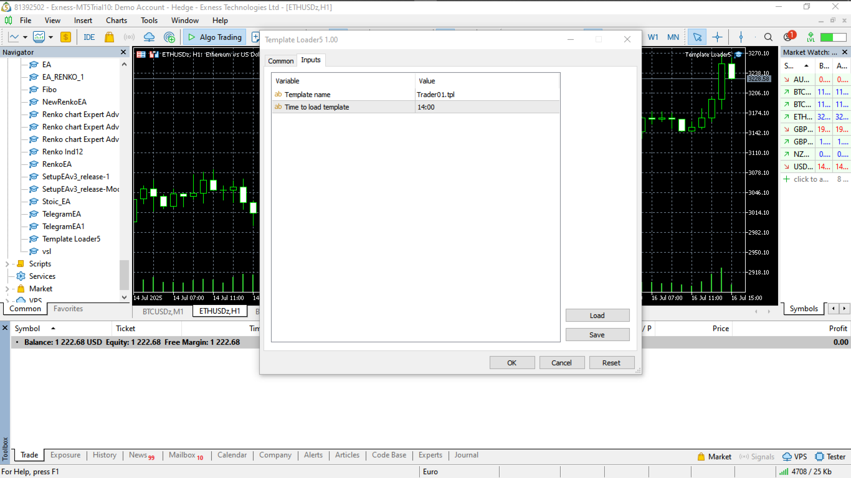Select the arrow cursor mode tool
The width and height of the screenshot is (851, 478).
click(697, 37)
